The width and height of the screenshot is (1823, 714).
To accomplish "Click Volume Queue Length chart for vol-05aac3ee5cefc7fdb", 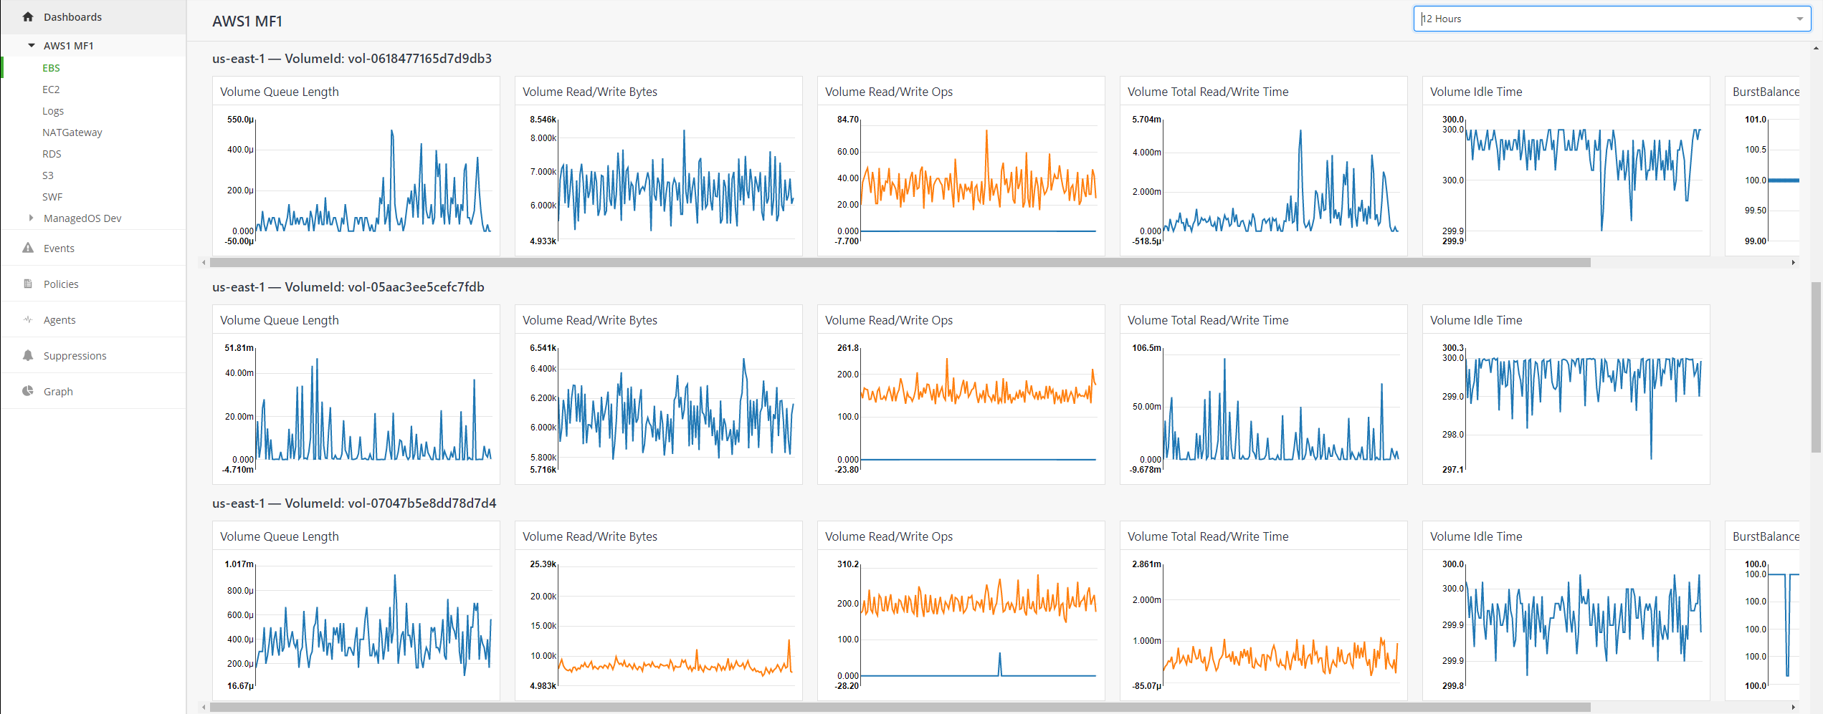I will [356, 395].
